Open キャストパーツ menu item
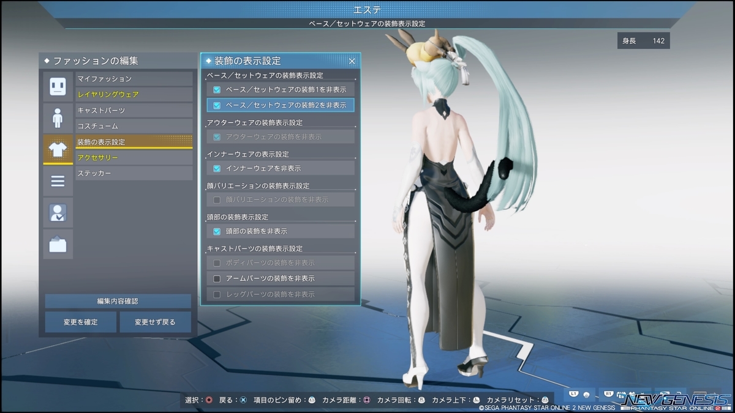 pos(134,110)
